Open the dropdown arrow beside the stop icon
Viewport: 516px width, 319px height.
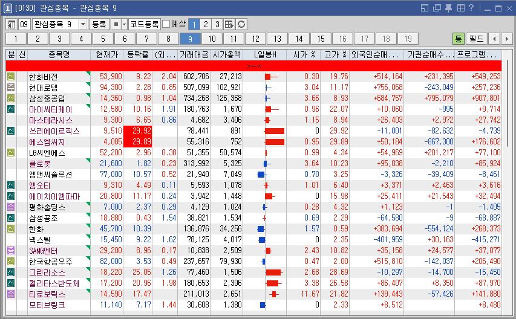[124, 24]
